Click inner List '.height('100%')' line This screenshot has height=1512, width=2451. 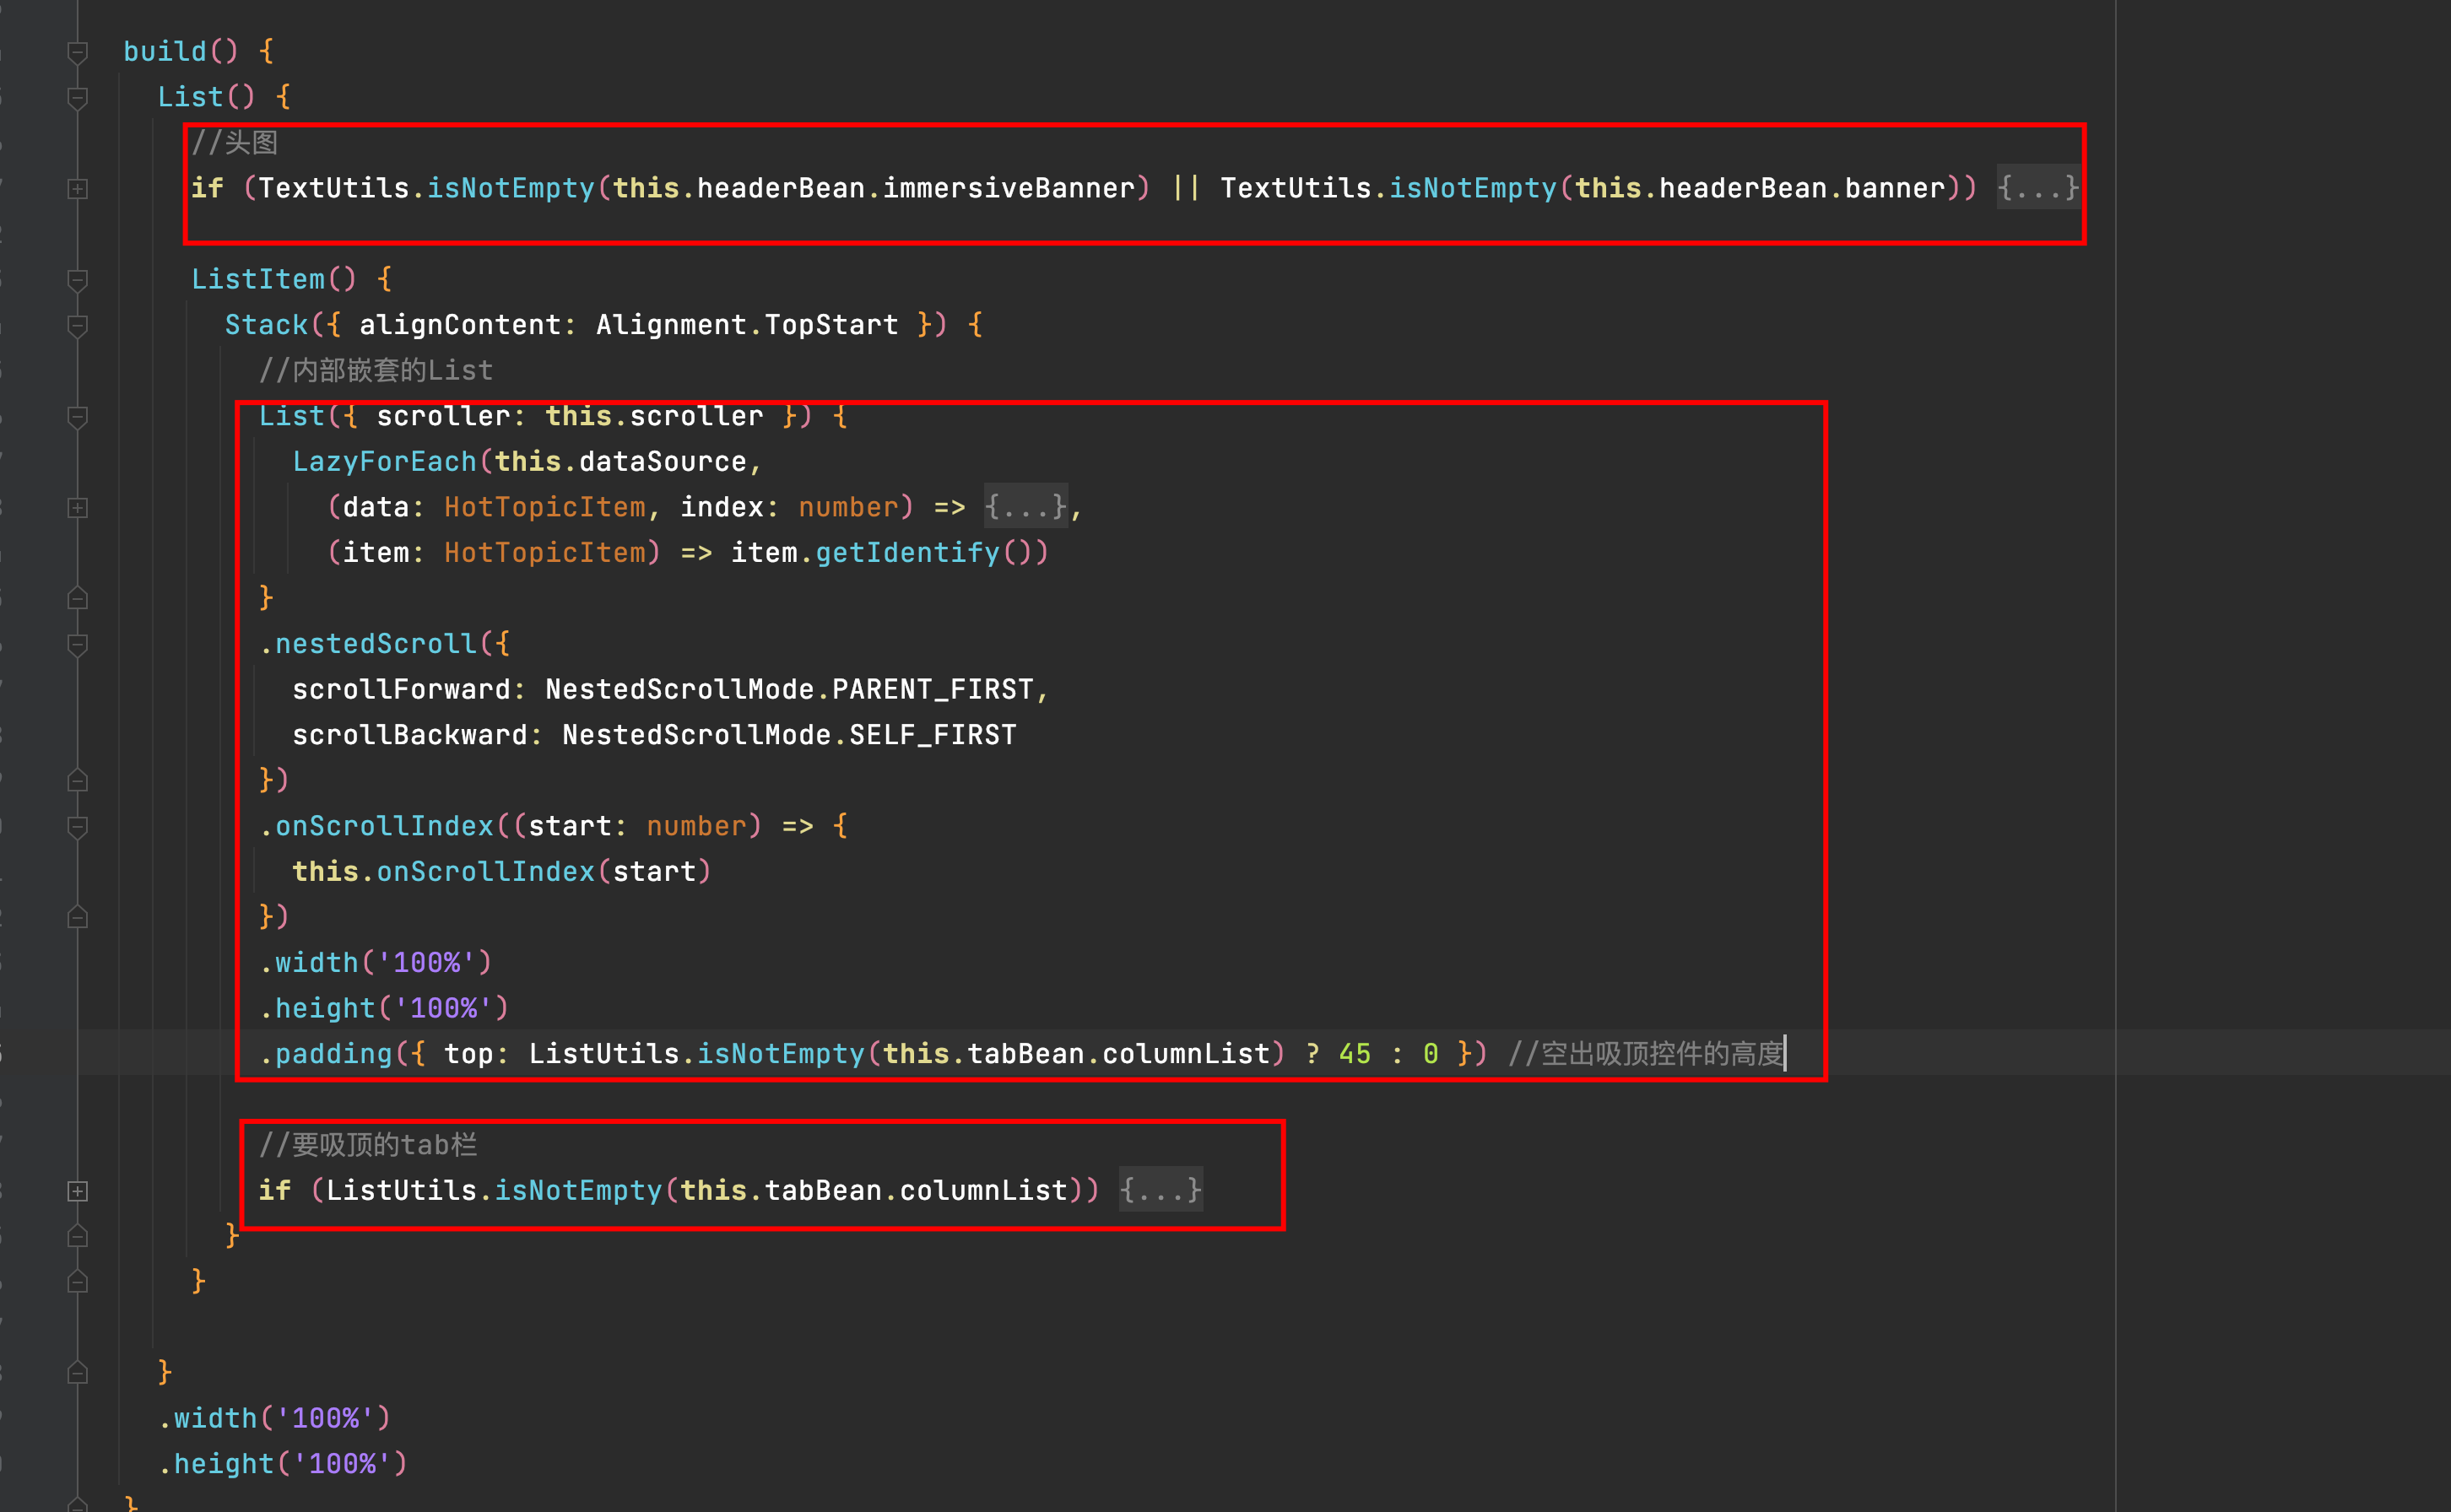384,1008
